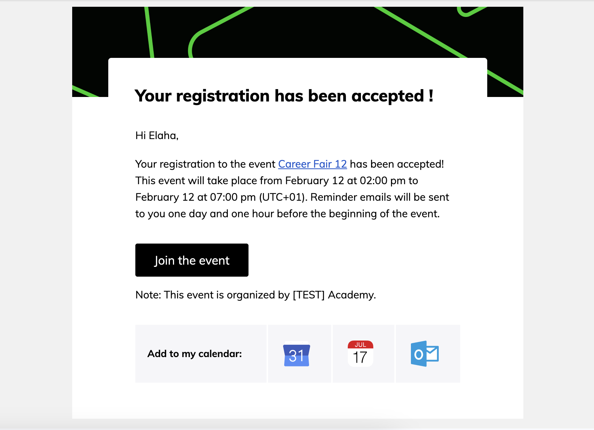
Task: Click the gray margin left of the email
Action: 36,215
